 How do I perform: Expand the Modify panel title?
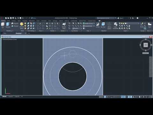(x=53, y=31)
